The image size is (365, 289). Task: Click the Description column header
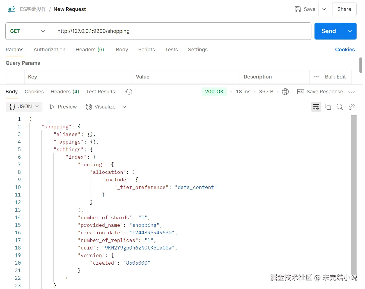[258, 77]
